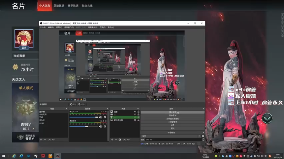Screen dimensions: 284x159
Task: Open the transition properties gear beside 渐变
Action: pyautogui.click(x=203, y=136)
